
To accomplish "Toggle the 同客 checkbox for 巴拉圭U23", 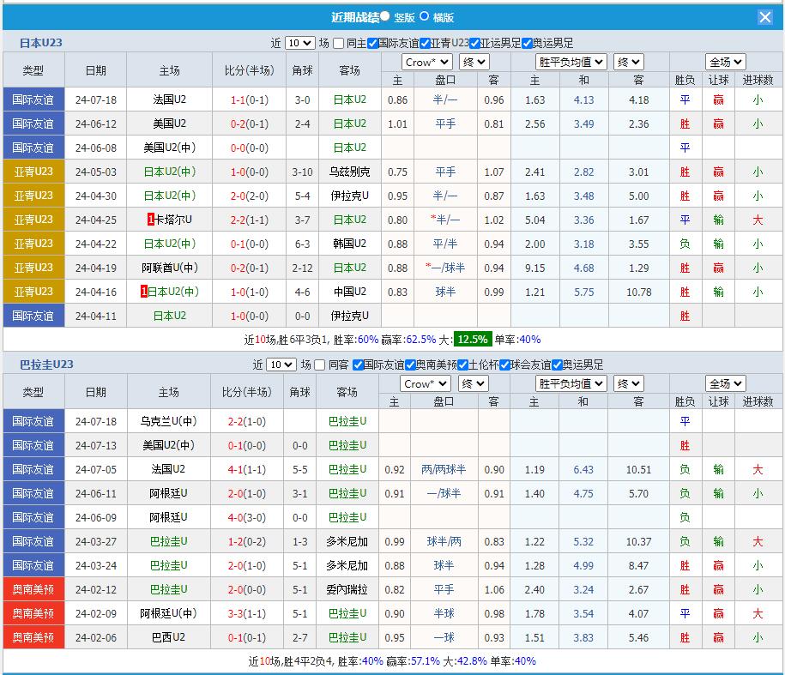I will pyautogui.click(x=320, y=365).
